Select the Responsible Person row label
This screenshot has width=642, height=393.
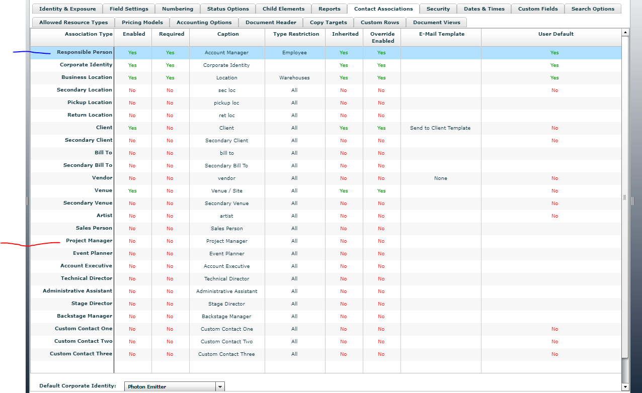pyautogui.click(x=84, y=52)
